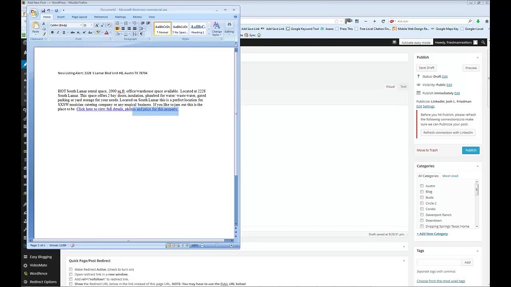Click the Word Office button orb
Viewport: 511px width, 287px height.
point(34,13)
